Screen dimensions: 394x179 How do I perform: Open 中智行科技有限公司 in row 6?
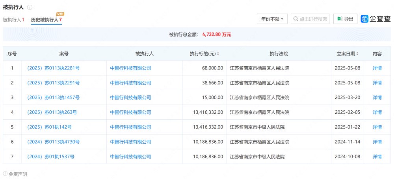point(131,142)
